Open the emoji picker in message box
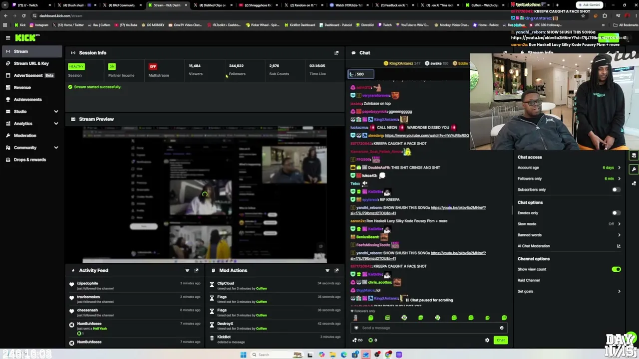 pos(502,328)
